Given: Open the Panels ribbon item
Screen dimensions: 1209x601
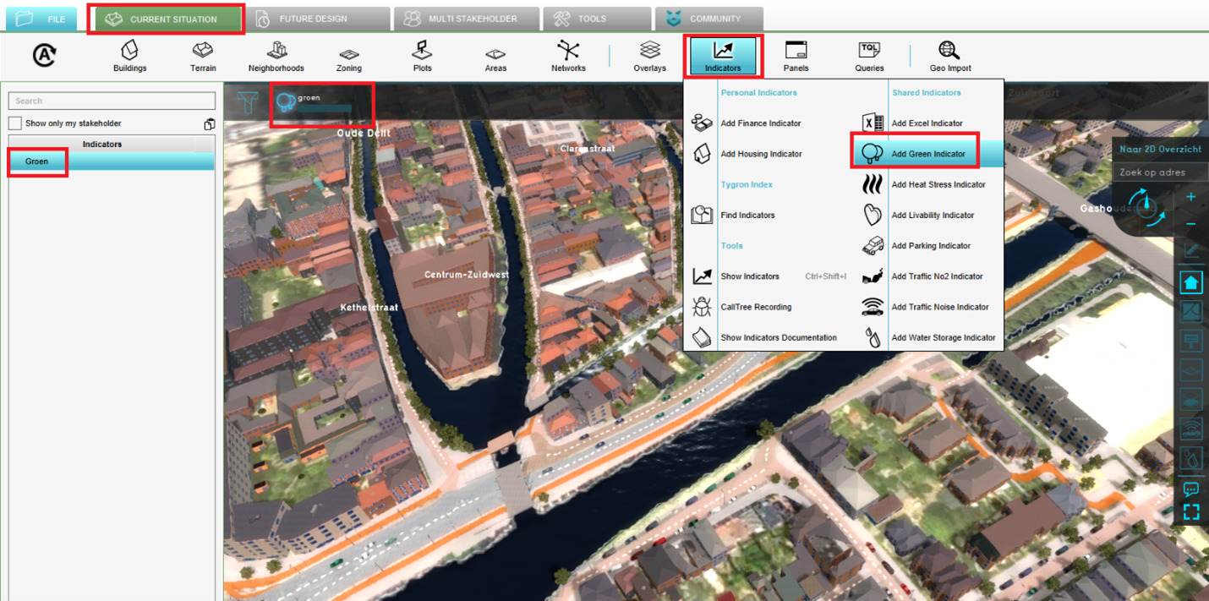Looking at the screenshot, I should 796,56.
